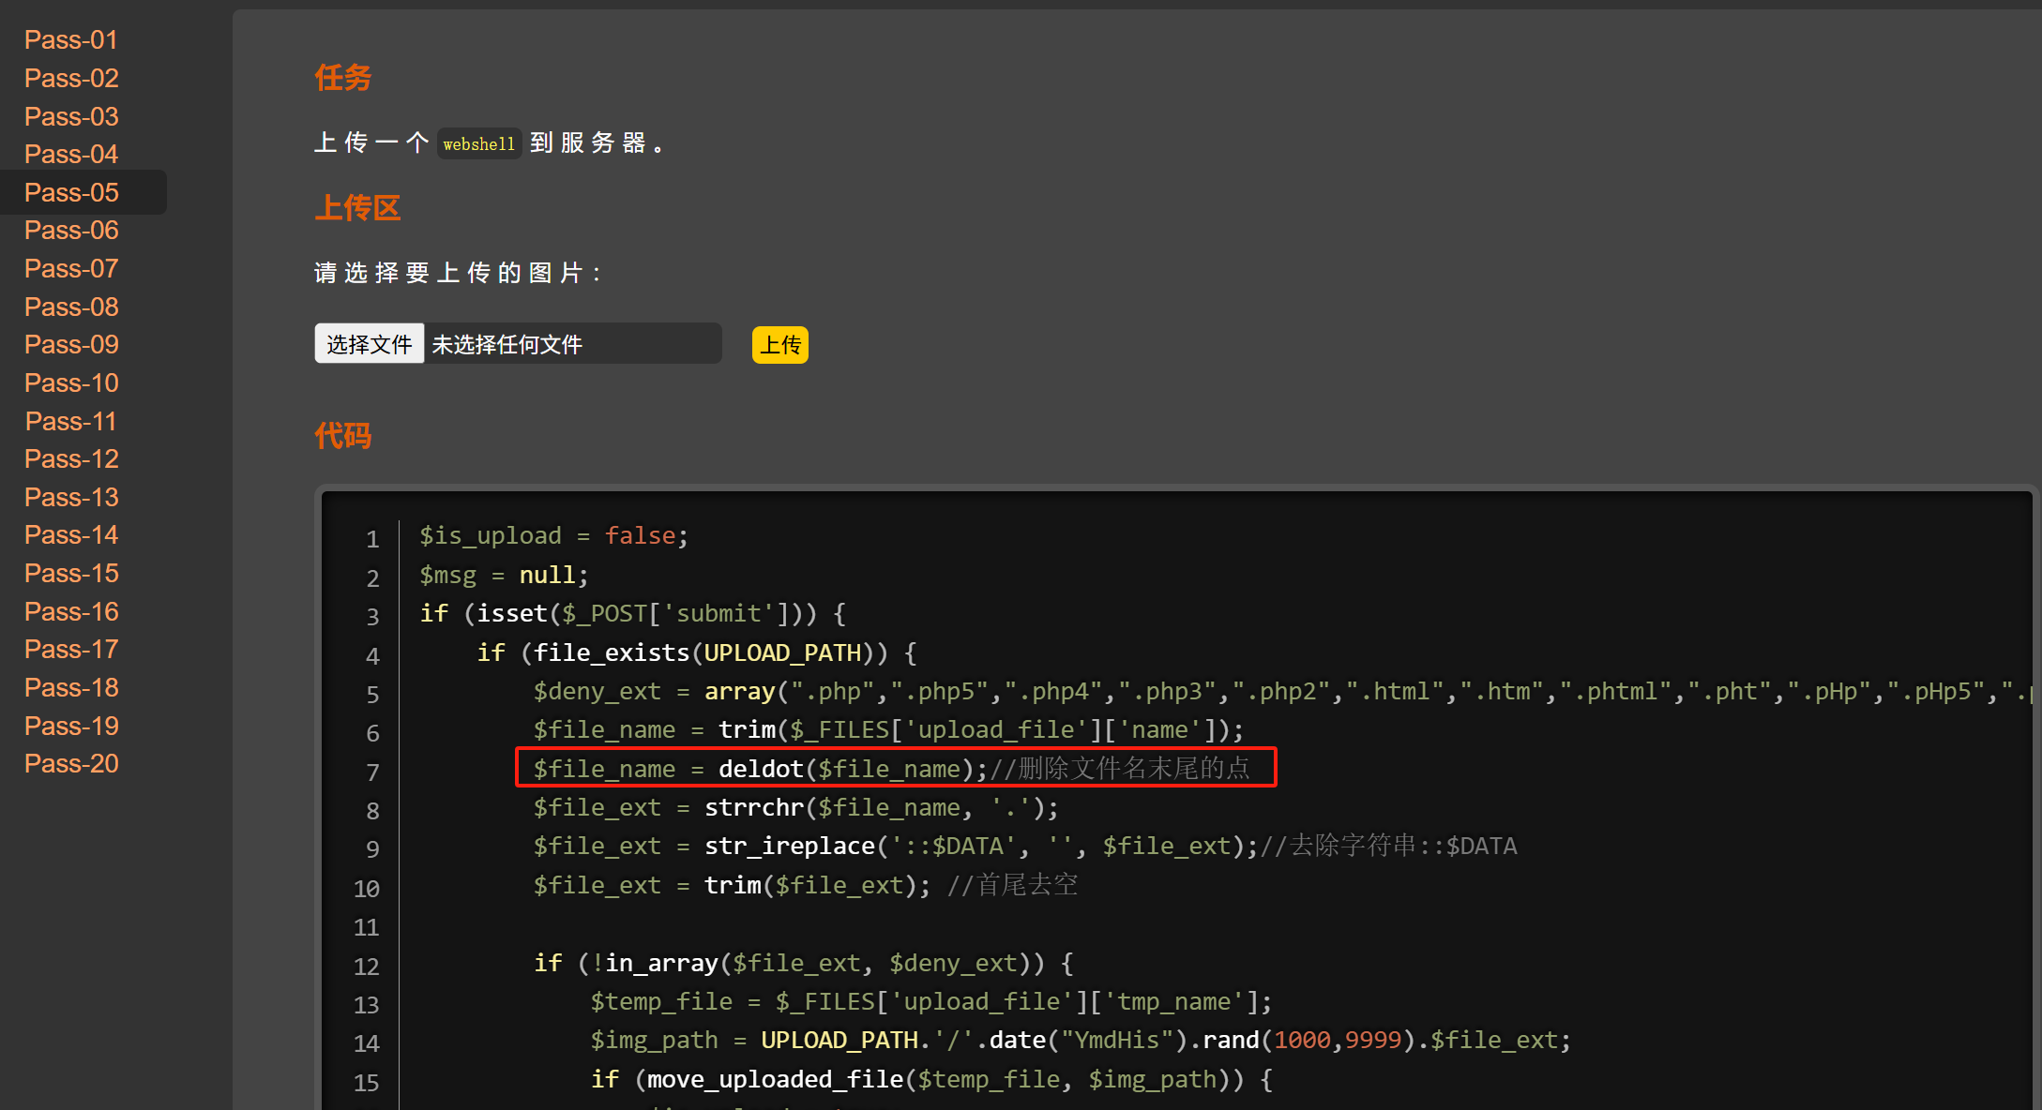
Task: Open Pass-14 in the sidebar
Action: coord(71,535)
